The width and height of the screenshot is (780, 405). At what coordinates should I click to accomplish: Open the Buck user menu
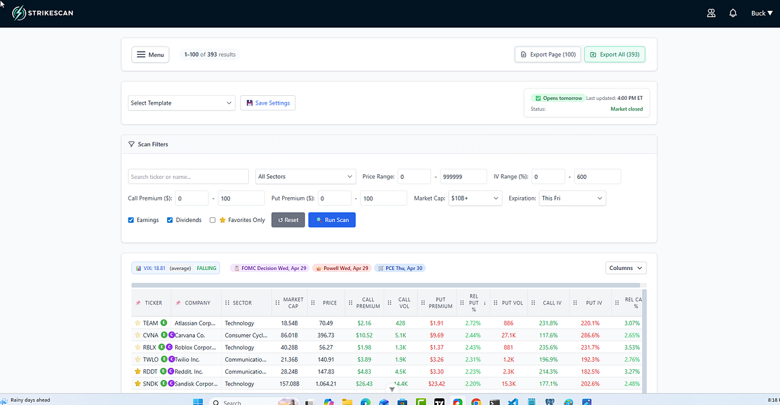coord(762,13)
